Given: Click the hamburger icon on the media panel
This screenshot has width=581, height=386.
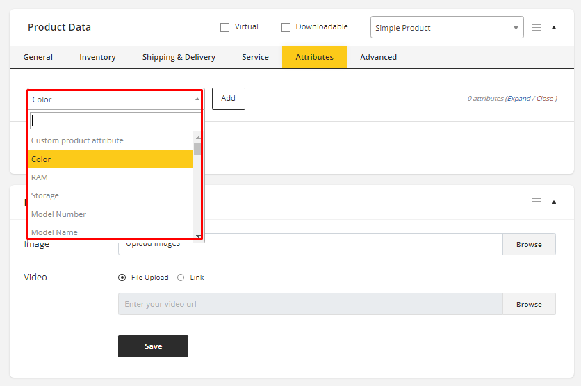Looking at the screenshot, I should pyautogui.click(x=537, y=202).
